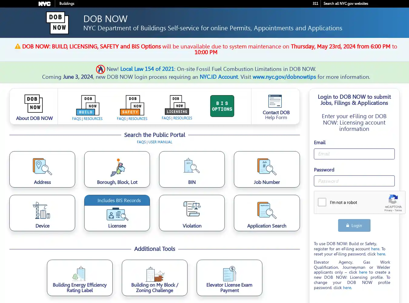This screenshot has width=409, height=303.
Task: Open Licensee search ID card icon
Action: 117,214
